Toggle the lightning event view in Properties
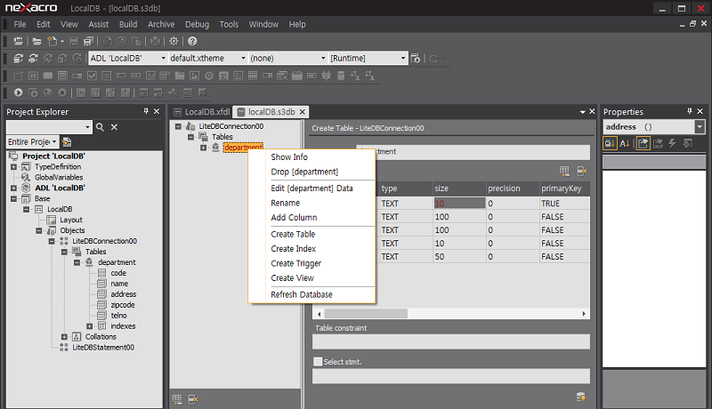This screenshot has height=409, width=712. pyautogui.click(x=673, y=143)
